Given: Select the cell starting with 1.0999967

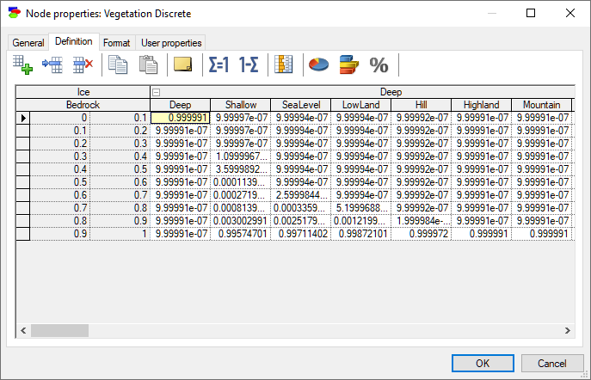Looking at the screenshot, I should [241, 156].
